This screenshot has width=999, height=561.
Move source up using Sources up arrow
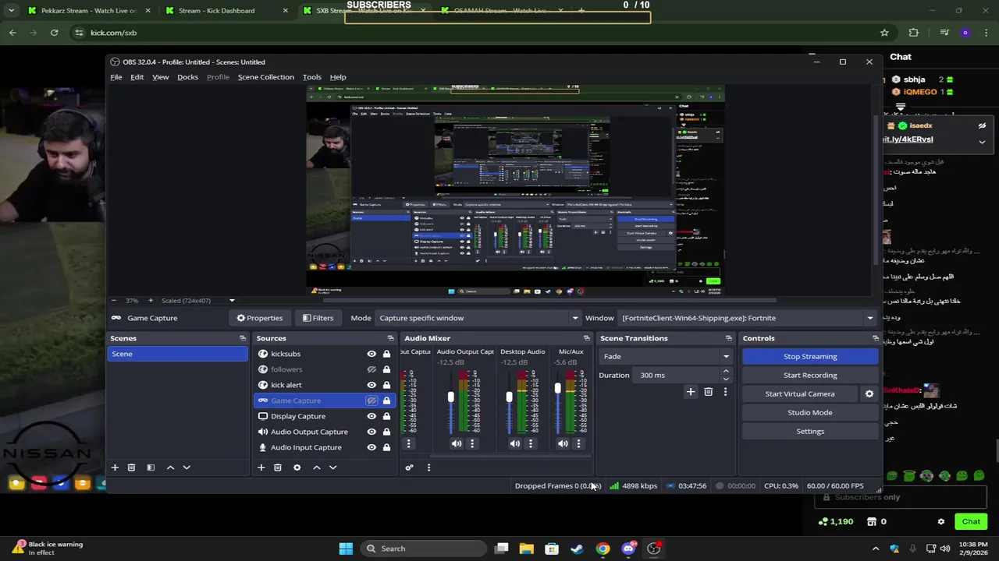coord(316,467)
